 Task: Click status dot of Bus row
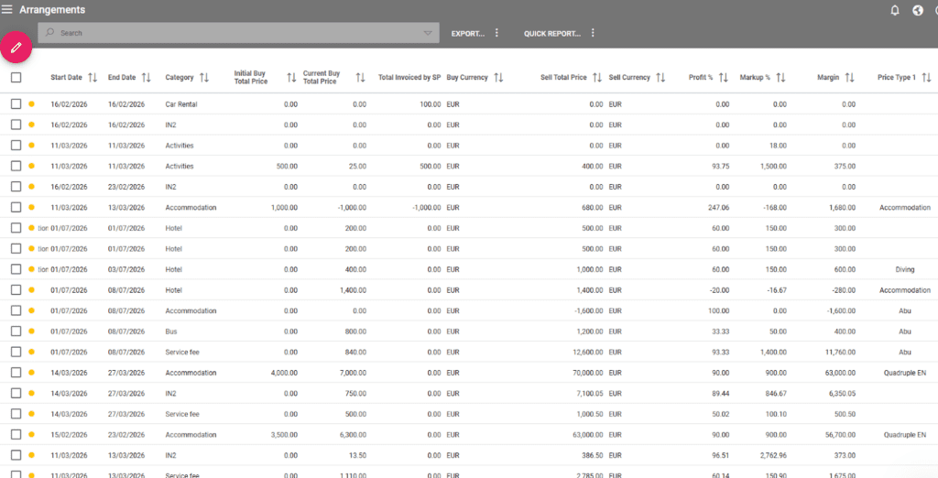(x=32, y=331)
